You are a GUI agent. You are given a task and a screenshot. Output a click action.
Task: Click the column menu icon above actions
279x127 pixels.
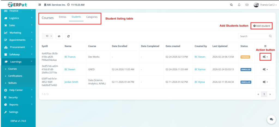pyautogui.click(x=265, y=46)
